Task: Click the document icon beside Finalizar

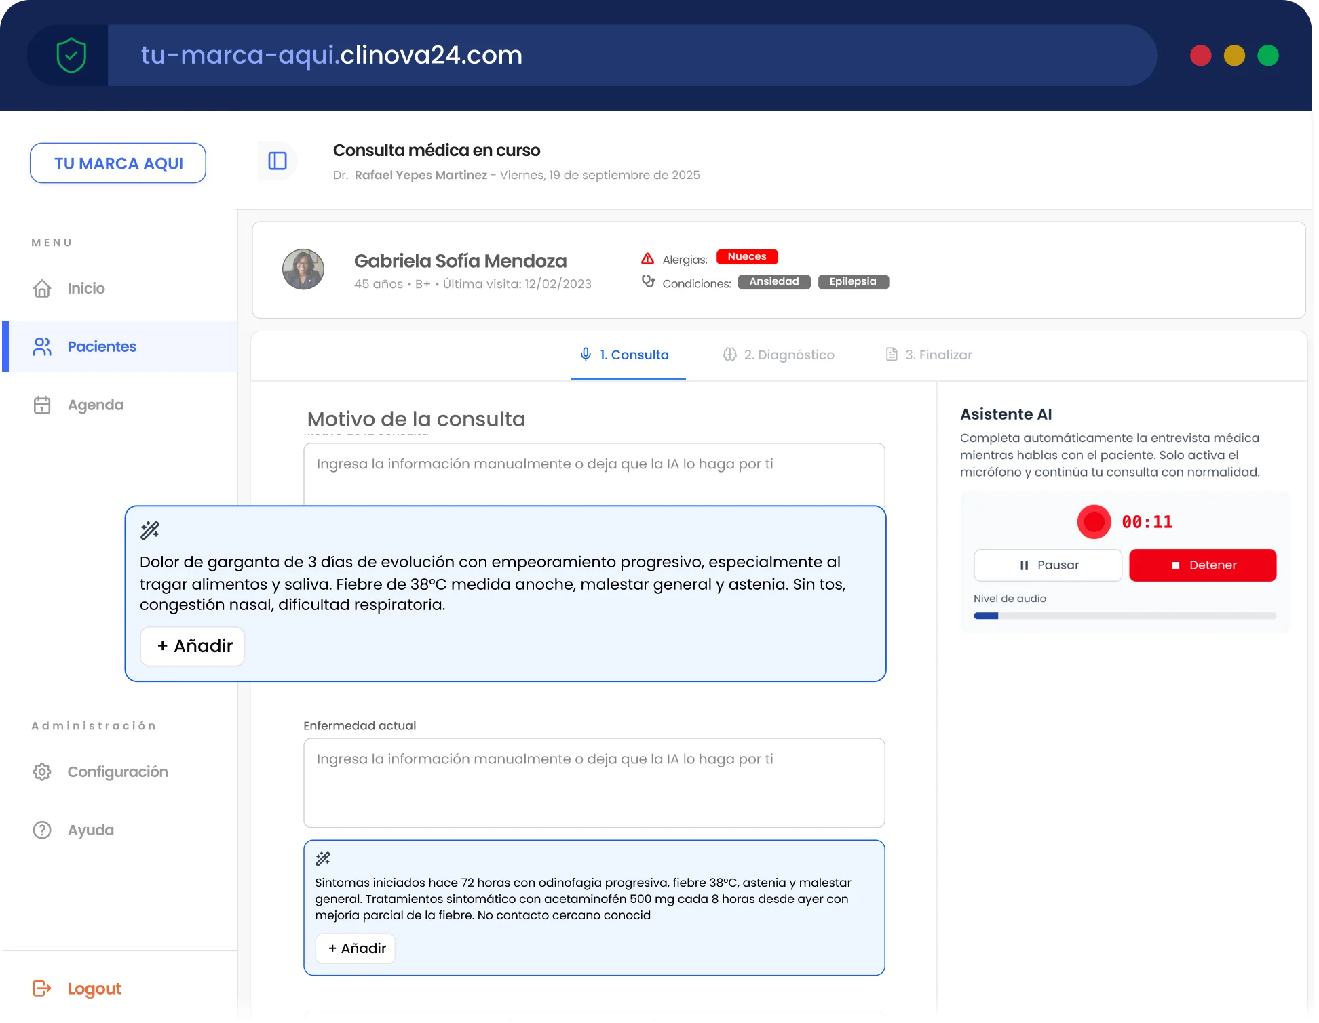Action: click(892, 355)
